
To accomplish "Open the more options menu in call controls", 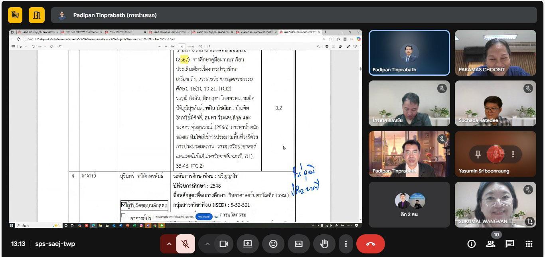I will [x=346, y=244].
